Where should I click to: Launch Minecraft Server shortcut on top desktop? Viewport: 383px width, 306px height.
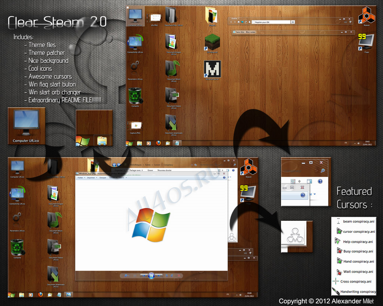[212, 70]
